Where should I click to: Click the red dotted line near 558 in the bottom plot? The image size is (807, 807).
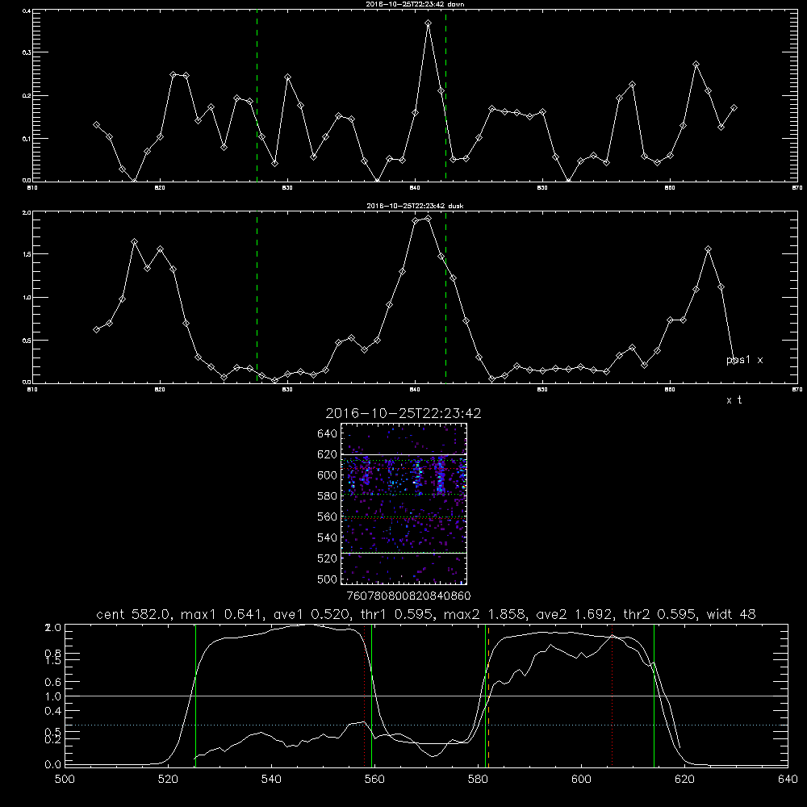(365, 695)
